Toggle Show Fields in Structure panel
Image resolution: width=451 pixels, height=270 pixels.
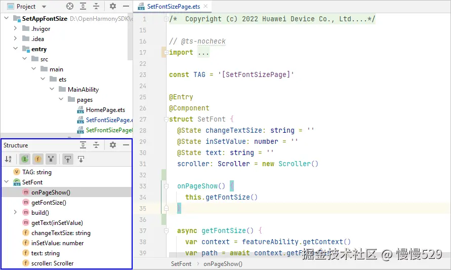coord(37,159)
